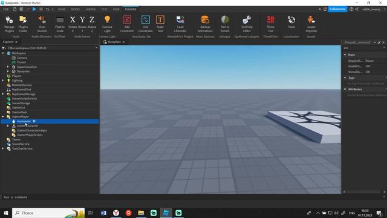This screenshot has height=218, width=387.
Task: Select SoundService in Explorer
Action: [x=21, y=144]
